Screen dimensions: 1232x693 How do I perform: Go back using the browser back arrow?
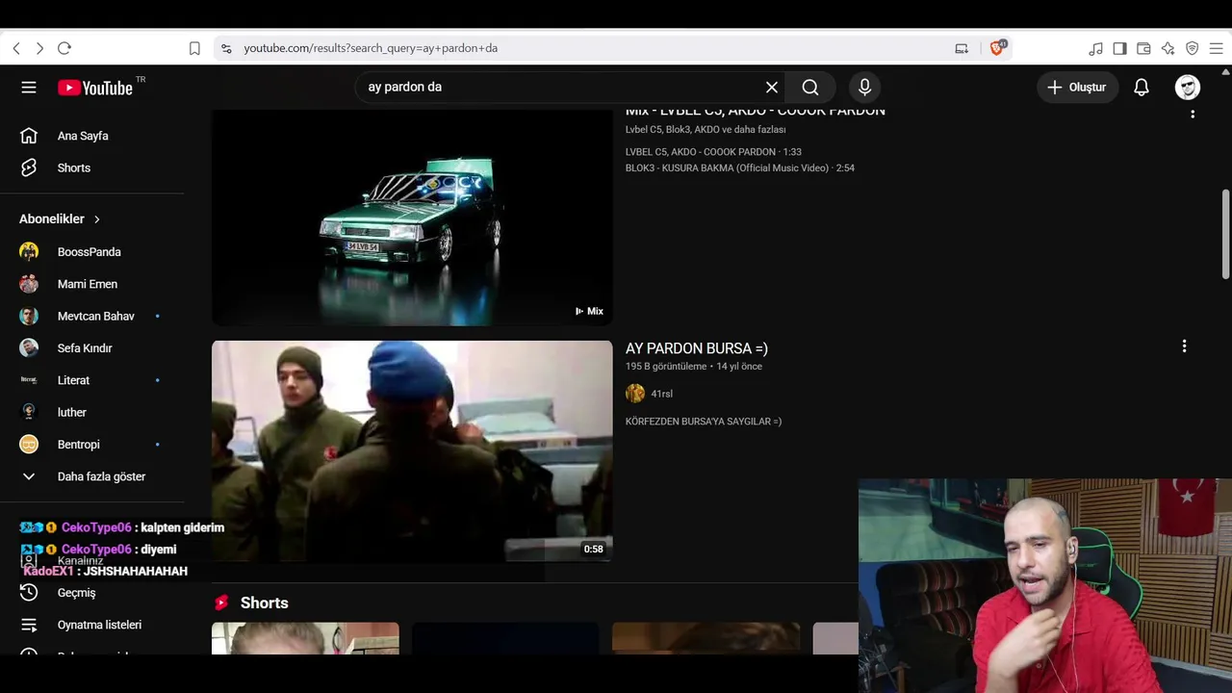coord(16,48)
